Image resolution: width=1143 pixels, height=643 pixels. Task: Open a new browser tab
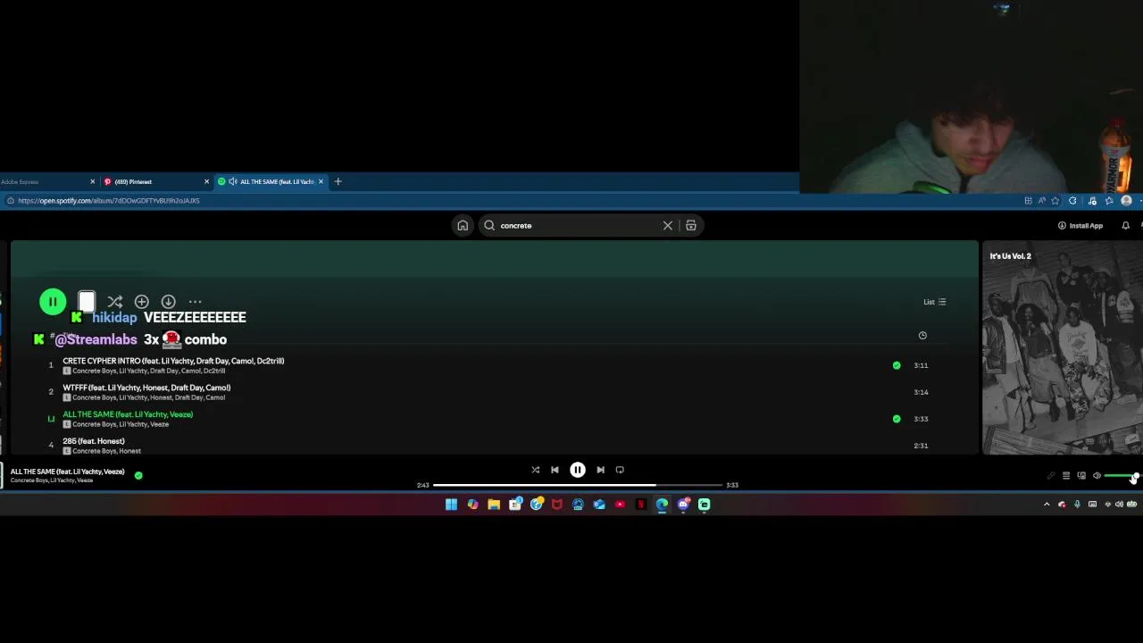pos(338,181)
